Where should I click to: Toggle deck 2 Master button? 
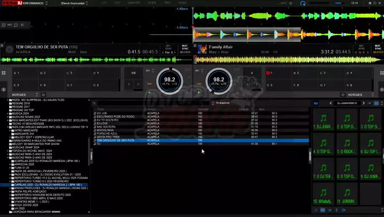coord(378,52)
